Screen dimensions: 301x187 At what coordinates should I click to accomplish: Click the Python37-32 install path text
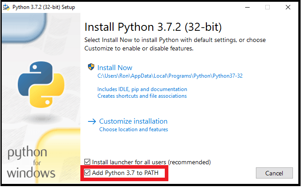pyautogui.click(x=170, y=76)
